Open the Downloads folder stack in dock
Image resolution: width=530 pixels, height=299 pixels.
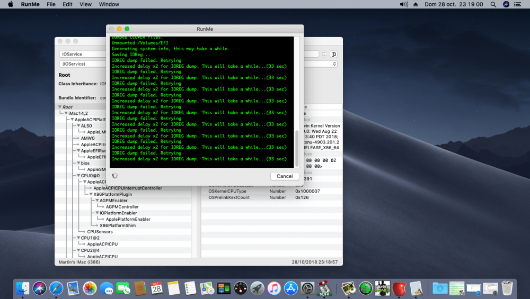(440, 288)
